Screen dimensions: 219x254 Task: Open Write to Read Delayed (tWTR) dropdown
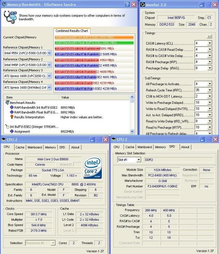209,109
